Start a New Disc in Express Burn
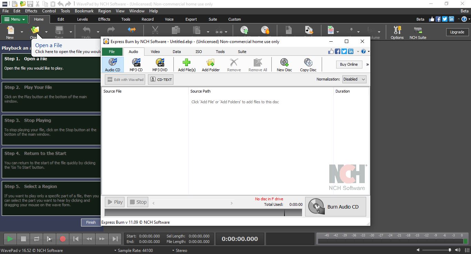Viewport: 471px width, 254px height. point(284,64)
